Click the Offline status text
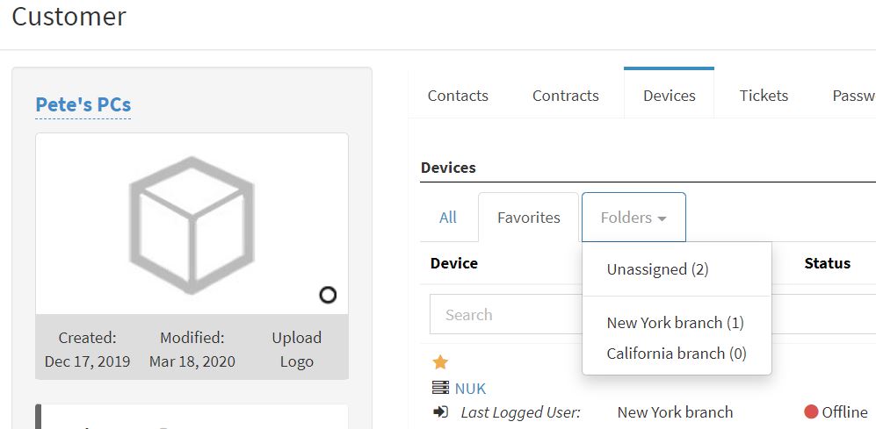Viewport: 876px width, 429px height. pos(844,412)
